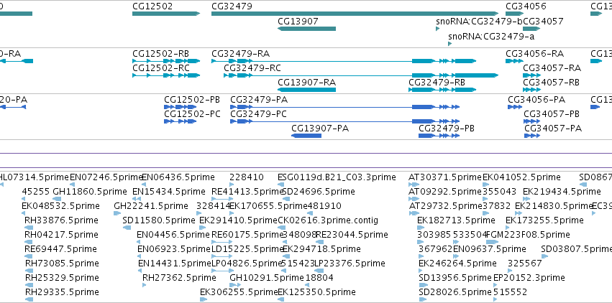The height and width of the screenshot is (303, 612).
Task: Select EST AT29732.5prime label
Action: [x=445, y=205]
